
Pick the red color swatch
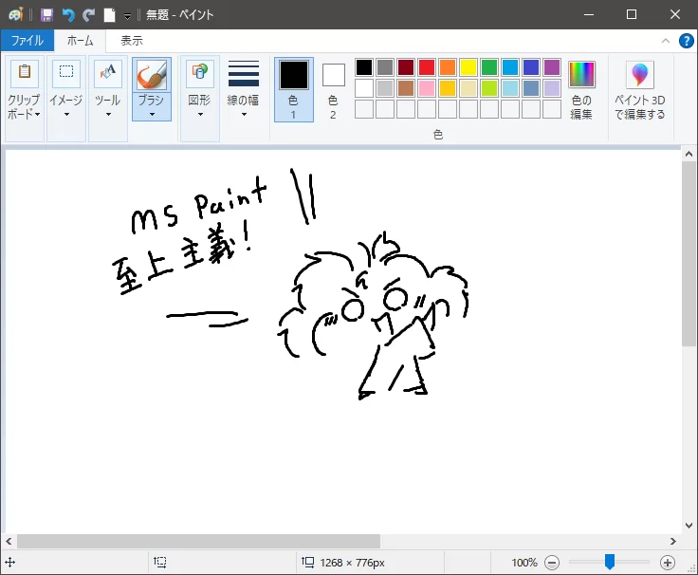coord(427,67)
